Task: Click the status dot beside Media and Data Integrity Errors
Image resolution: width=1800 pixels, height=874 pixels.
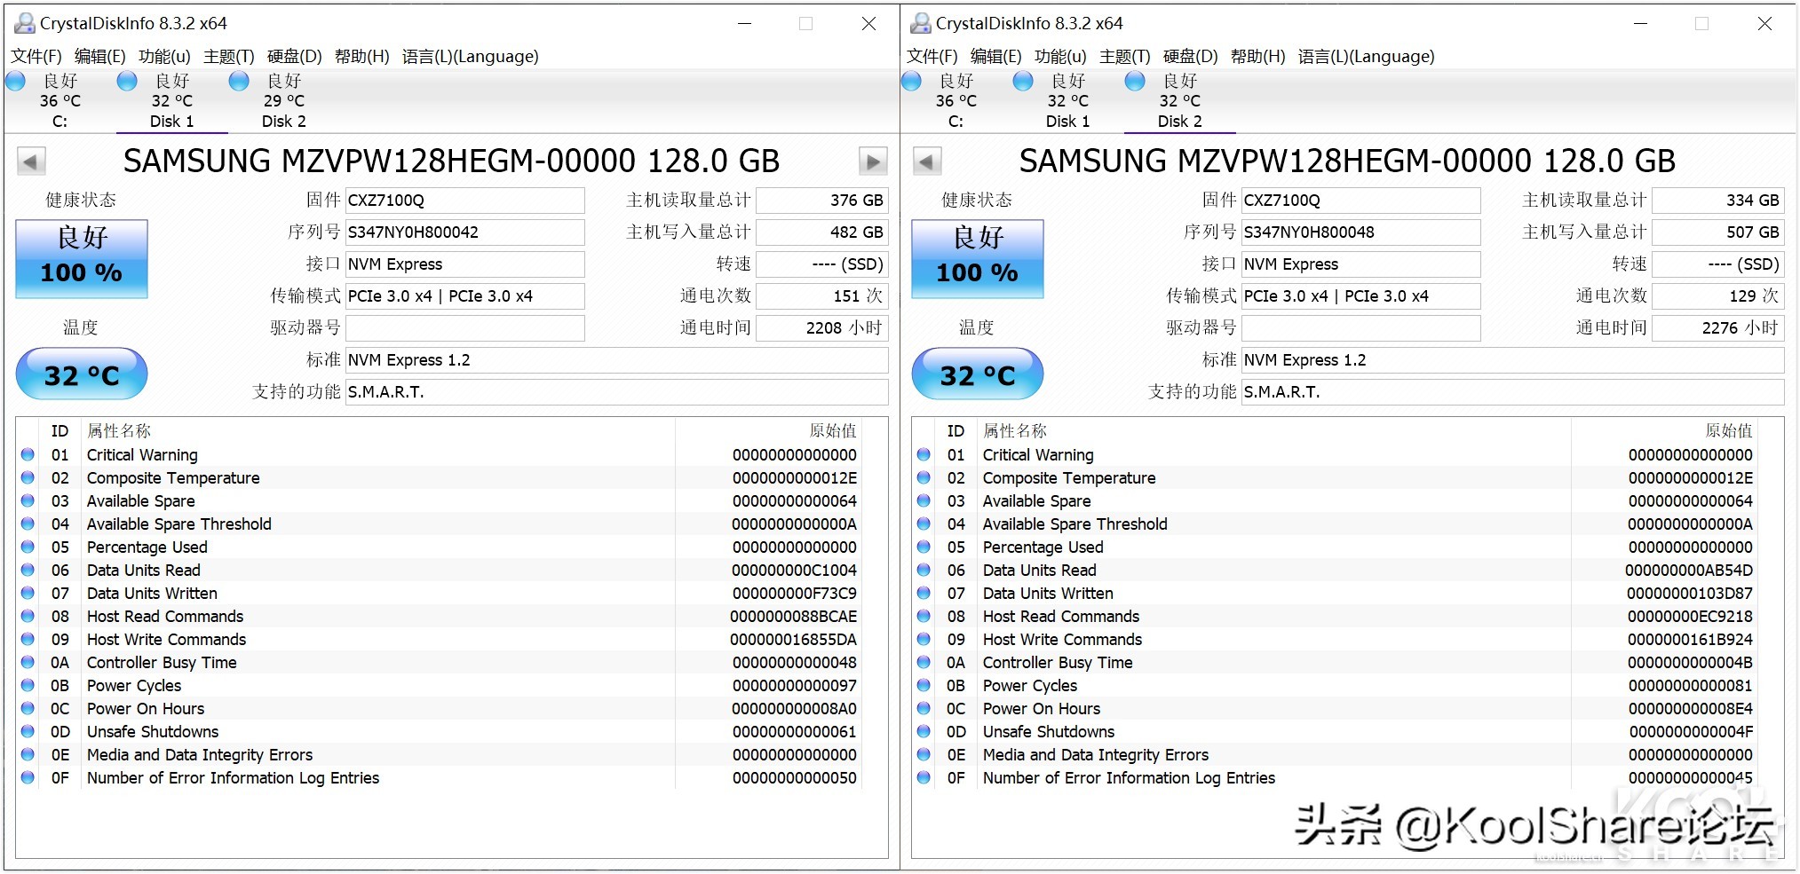Action: [x=27, y=754]
